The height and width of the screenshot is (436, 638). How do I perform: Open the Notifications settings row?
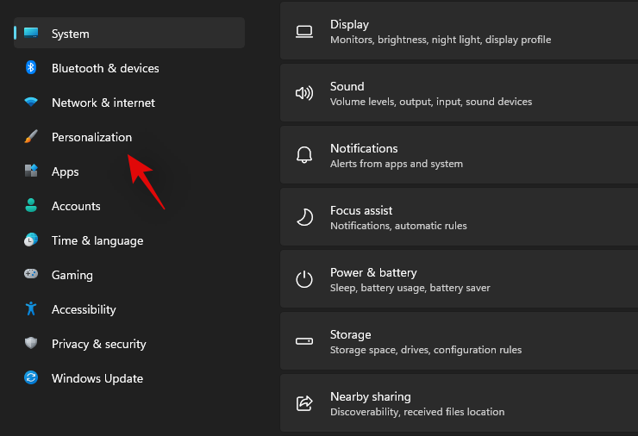pyautogui.click(x=459, y=156)
